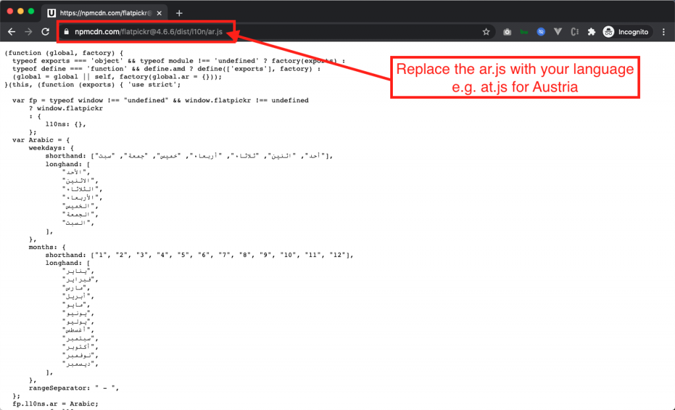This screenshot has height=410, width=675.
Task: Open the camera screenshot extension
Action: pyautogui.click(x=507, y=32)
